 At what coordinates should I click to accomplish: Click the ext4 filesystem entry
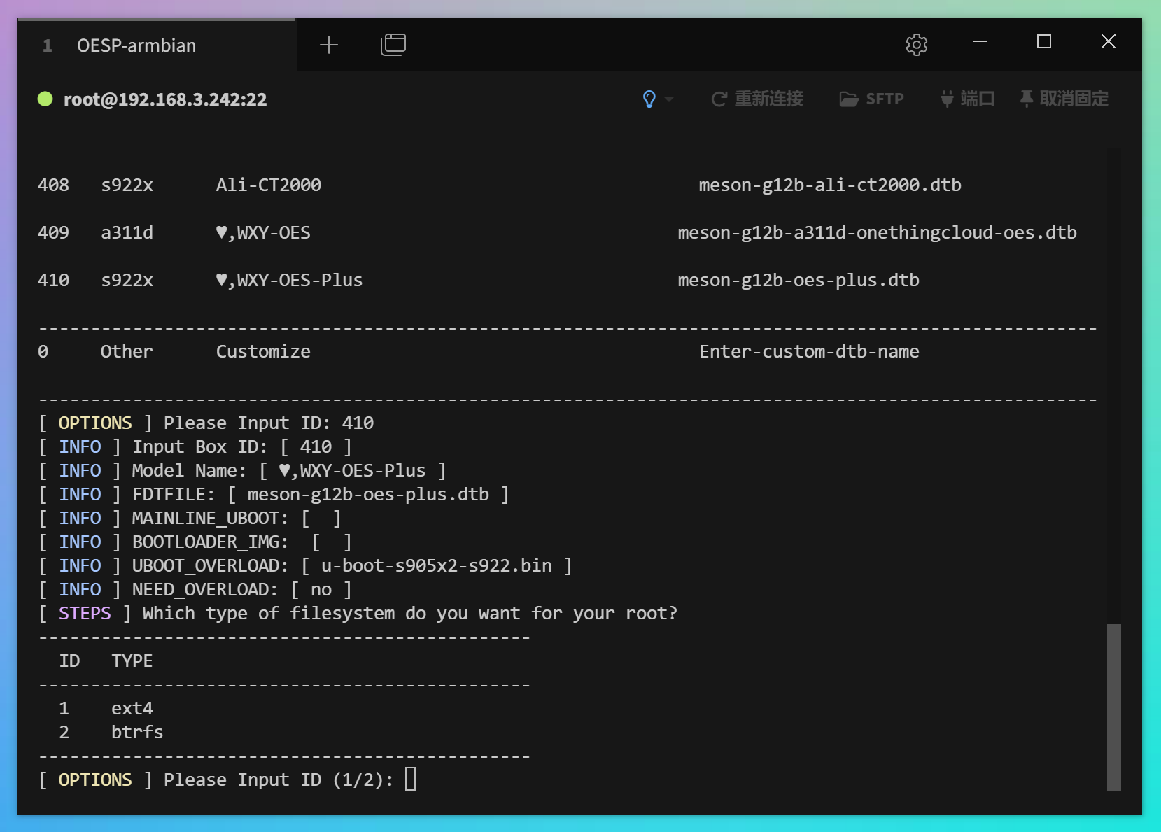(x=132, y=708)
